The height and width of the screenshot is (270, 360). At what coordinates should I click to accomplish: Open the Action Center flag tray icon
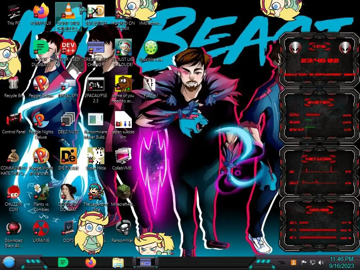pyautogui.click(x=304, y=262)
